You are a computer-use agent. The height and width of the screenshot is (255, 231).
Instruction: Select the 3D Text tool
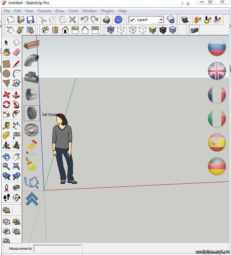click(x=16, y=145)
